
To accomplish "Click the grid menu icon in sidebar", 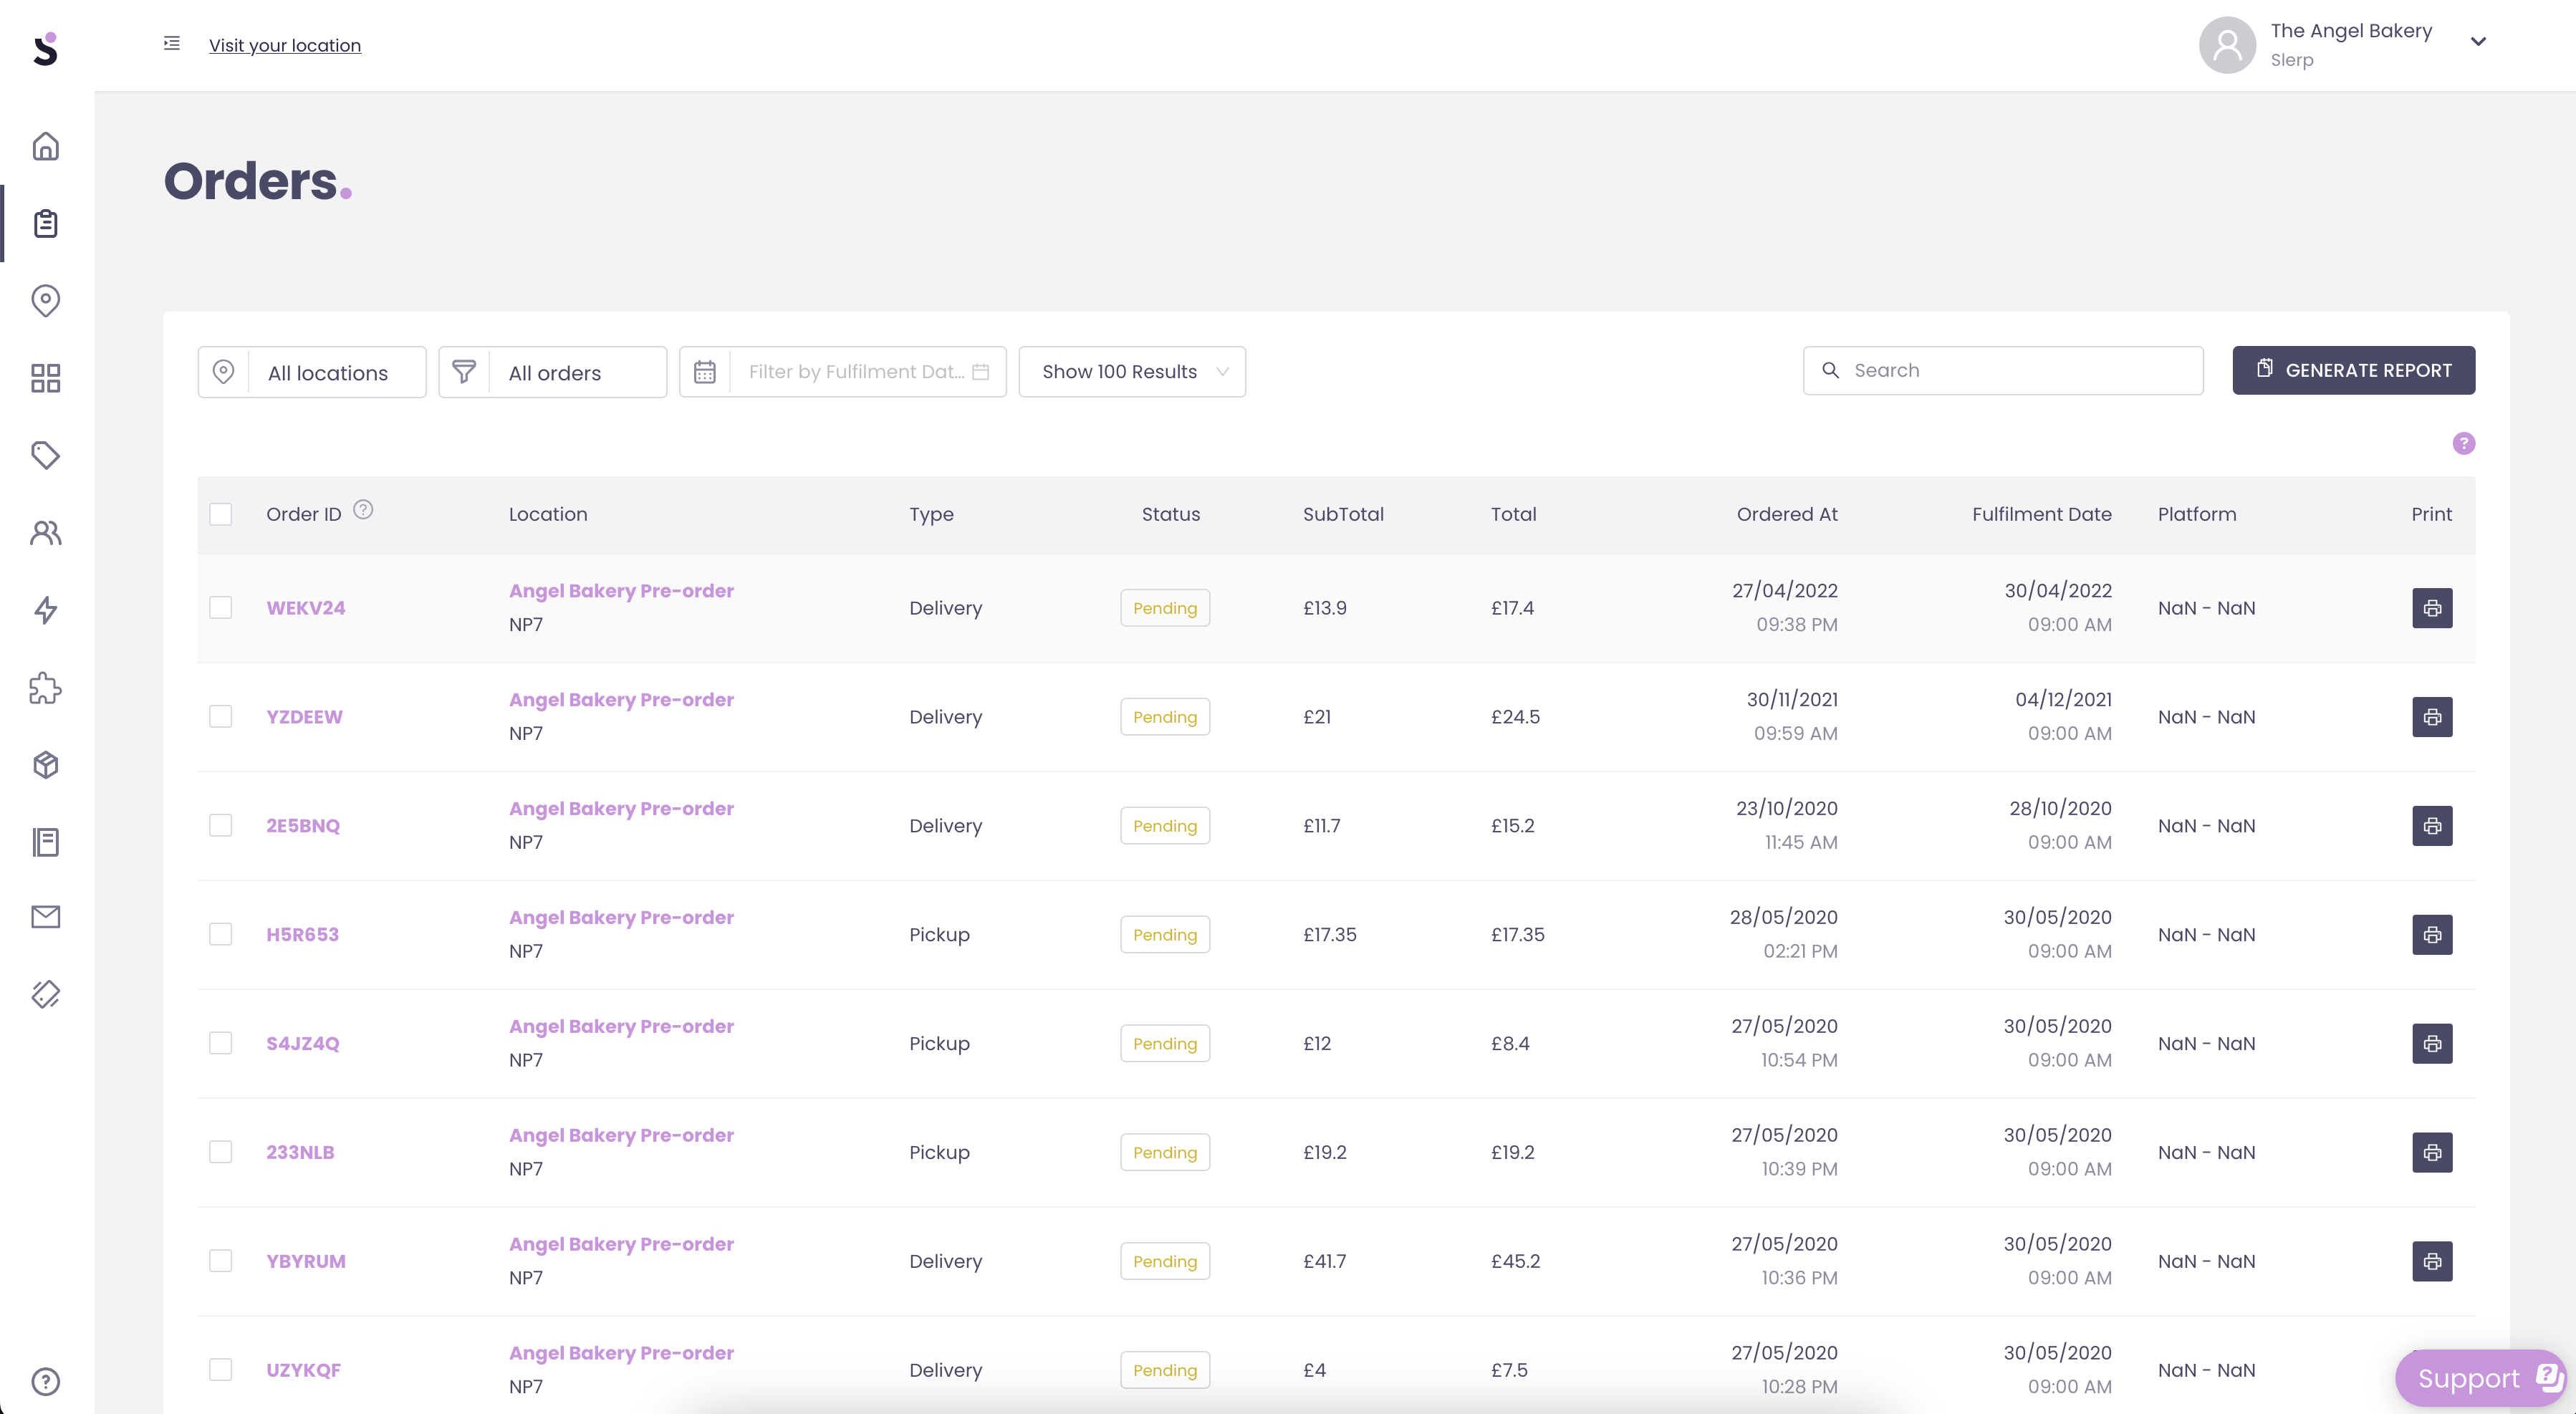I will pos(45,378).
